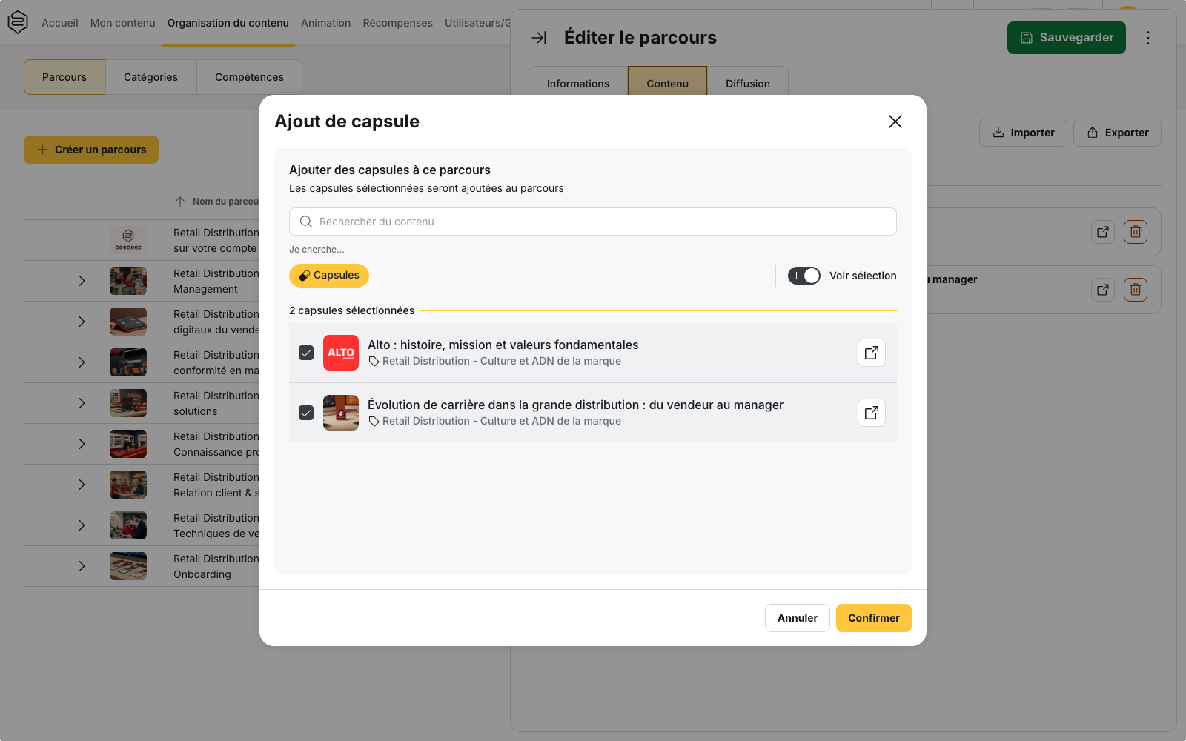Screen dimensions: 1186x741
Task: Click the Importer button
Action: pos(1023,133)
